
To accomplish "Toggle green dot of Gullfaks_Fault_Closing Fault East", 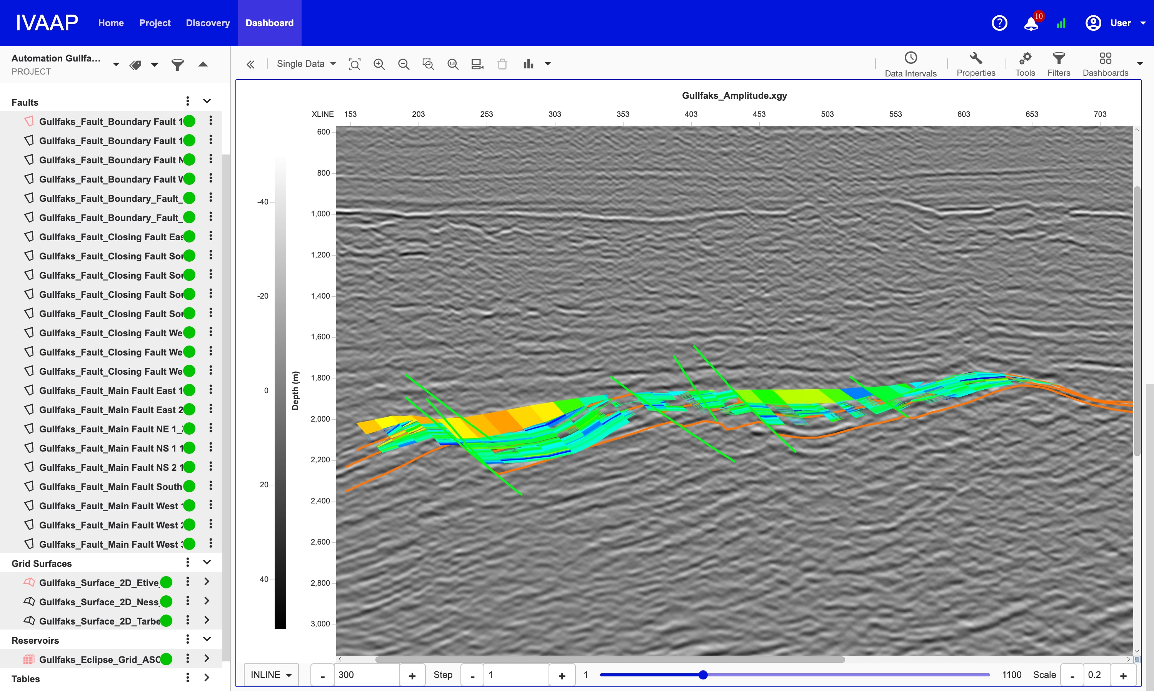I will (189, 236).
